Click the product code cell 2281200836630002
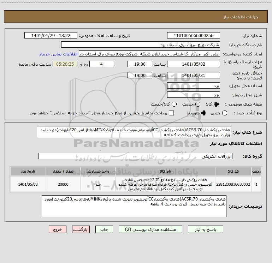This screenshot has height=263, width=272. click(x=233, y=184)
